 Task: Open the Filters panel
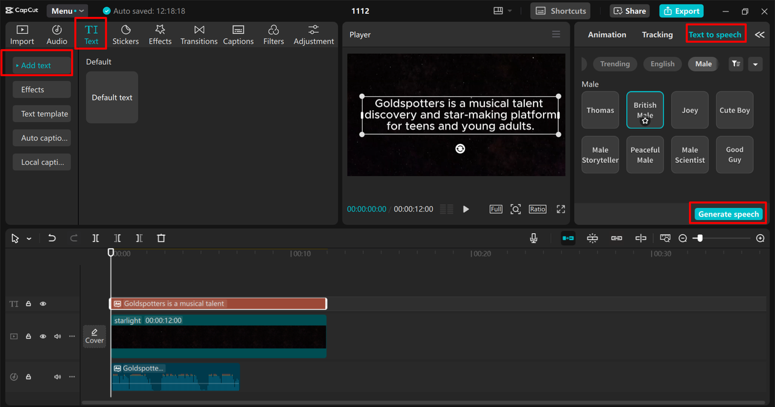274,35
